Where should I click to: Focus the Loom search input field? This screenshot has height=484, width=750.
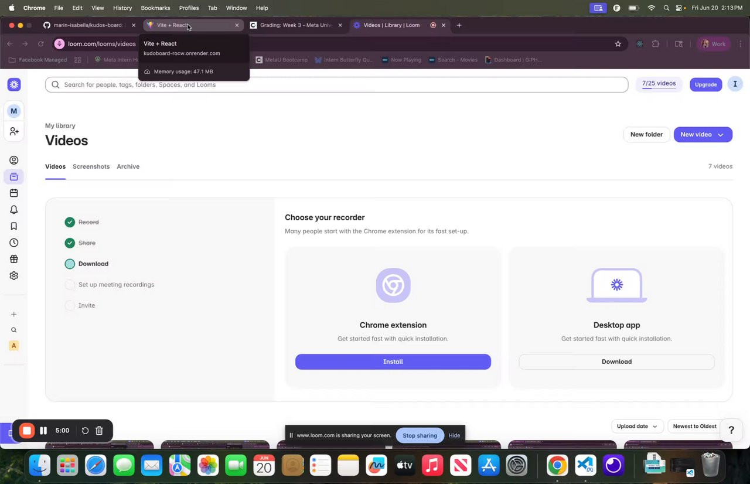click(336, 84)
